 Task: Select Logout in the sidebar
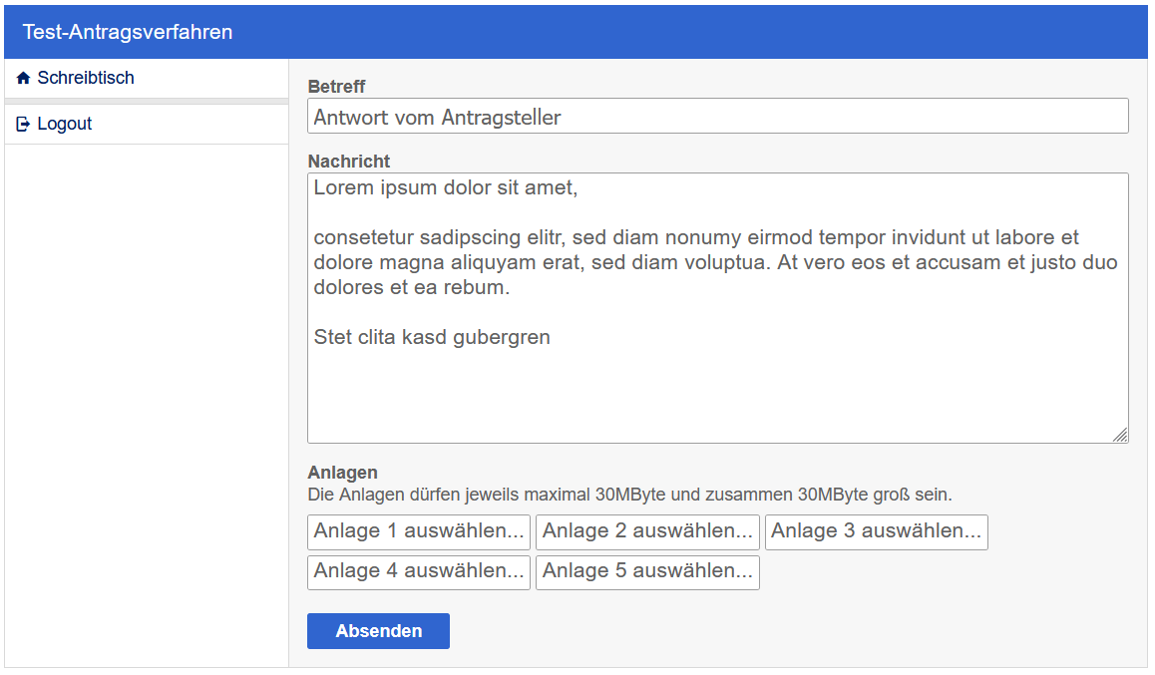[65, 125]
